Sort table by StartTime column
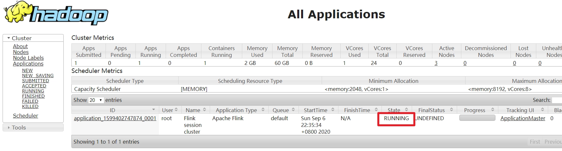Viewport: 562px width, 151px height. click(x=318, y=110)
